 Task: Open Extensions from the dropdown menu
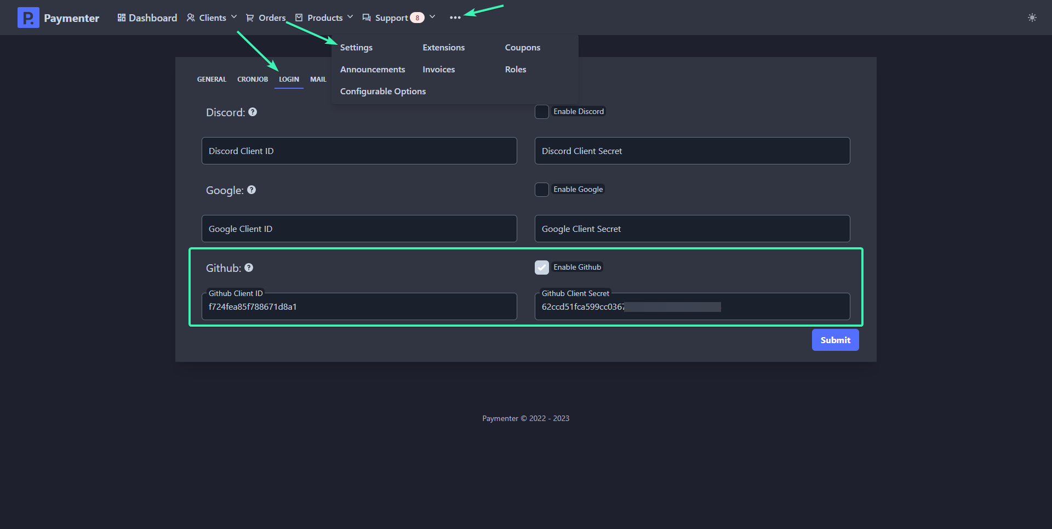(444, 48)
